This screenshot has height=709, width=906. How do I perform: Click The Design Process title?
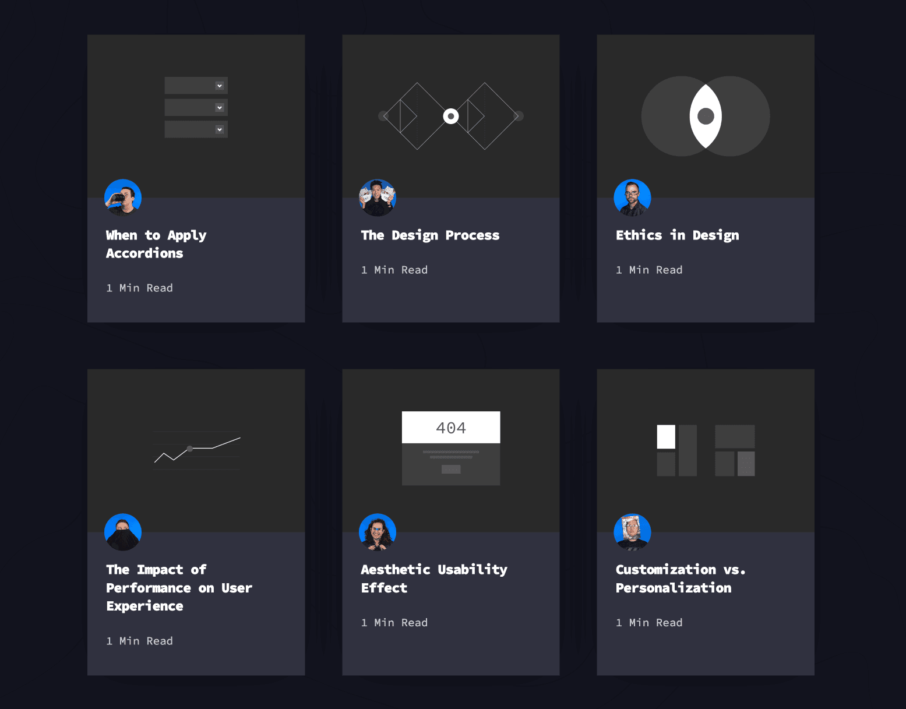point(430,235)
